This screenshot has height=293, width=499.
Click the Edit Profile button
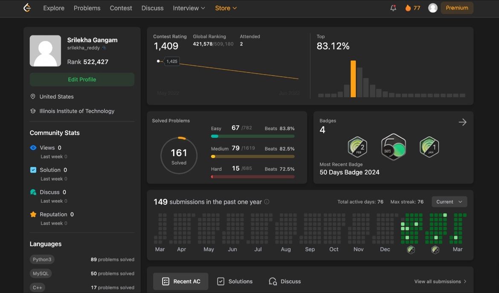(x=82, y=80)
